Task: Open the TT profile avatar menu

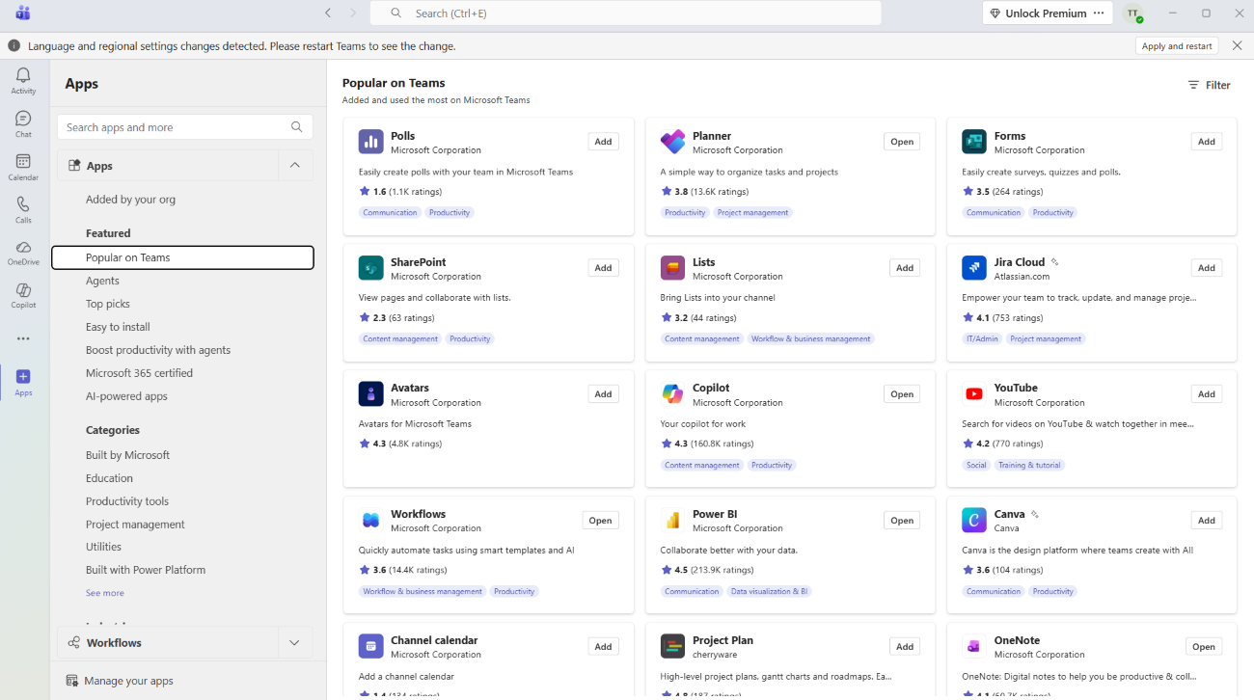Action: click(x=1132, y=13)
